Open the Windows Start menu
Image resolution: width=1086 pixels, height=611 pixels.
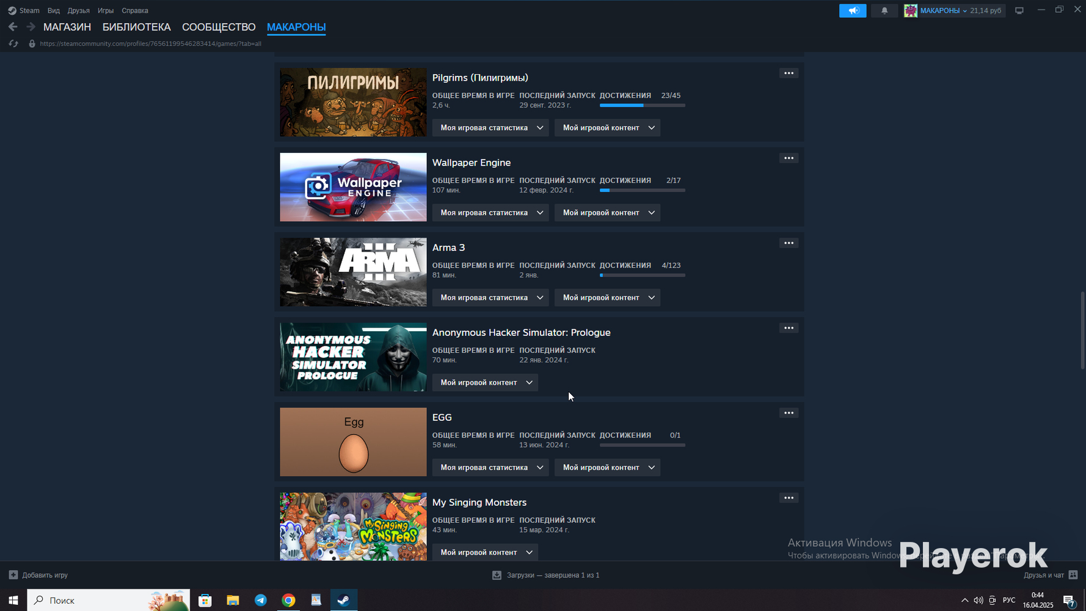pos(13,600)
